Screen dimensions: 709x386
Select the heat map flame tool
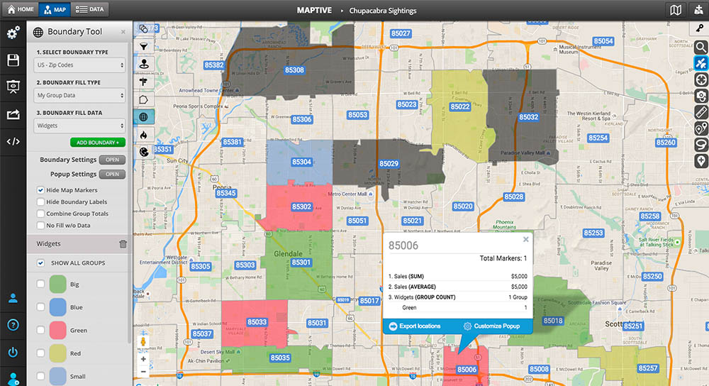click(144, 134)
